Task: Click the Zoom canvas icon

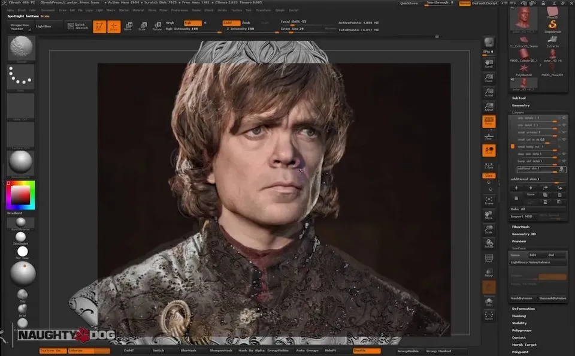Action: coord(489,78)
